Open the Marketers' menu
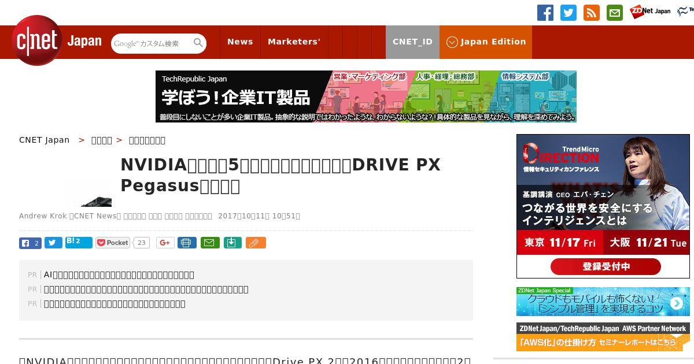The image size is (694, 364). point(294,42)
